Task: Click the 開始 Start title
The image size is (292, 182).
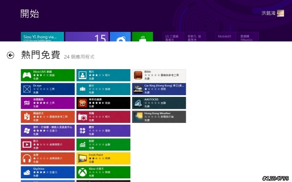Action: click(30, 14)
